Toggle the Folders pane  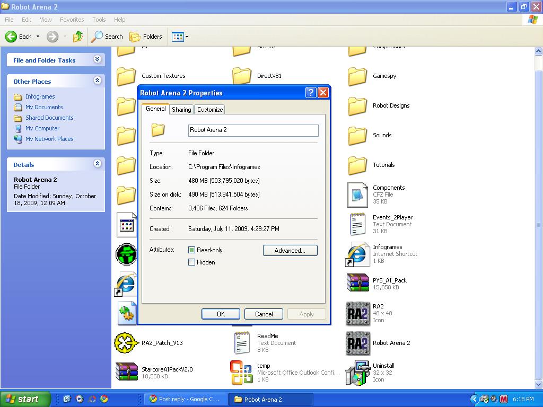(146, 37)
